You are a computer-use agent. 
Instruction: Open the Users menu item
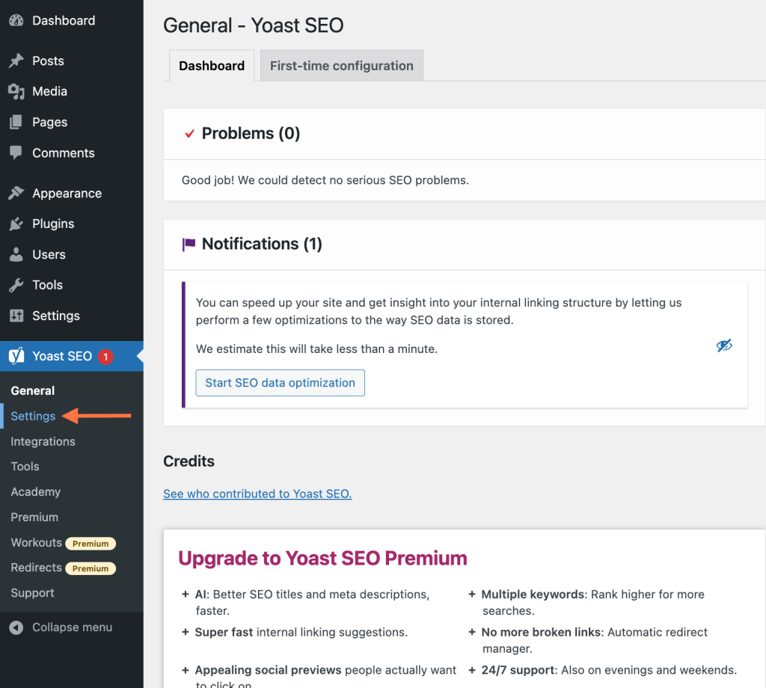click(72, 254)
